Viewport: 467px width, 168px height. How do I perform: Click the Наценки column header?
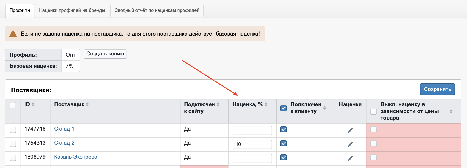[350, 104]
